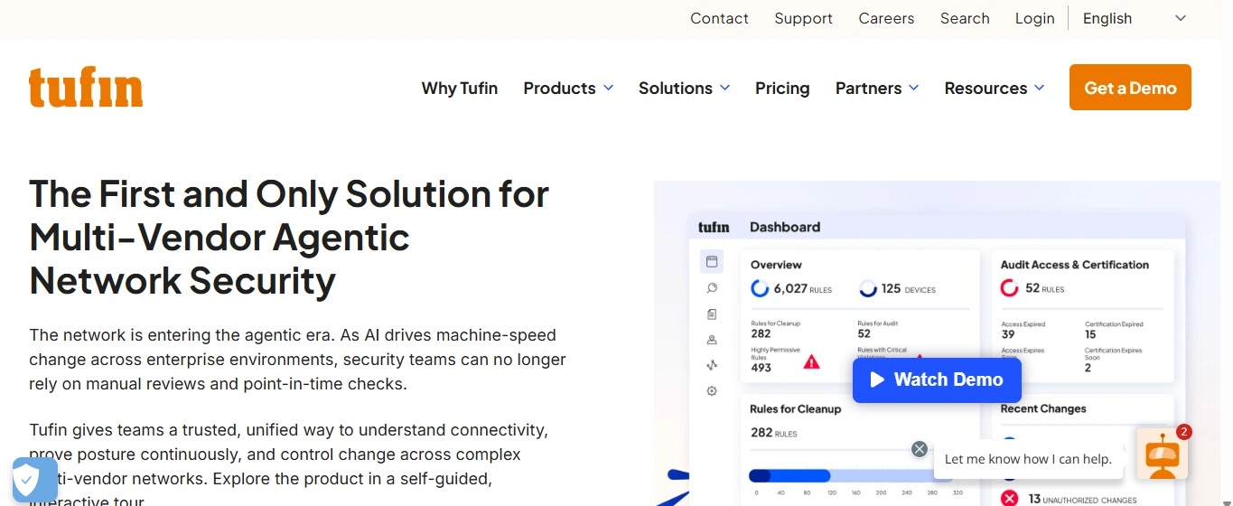
Task: Select the activity graph icon in dashboard sidebar
Action: (x=712, y=365)
